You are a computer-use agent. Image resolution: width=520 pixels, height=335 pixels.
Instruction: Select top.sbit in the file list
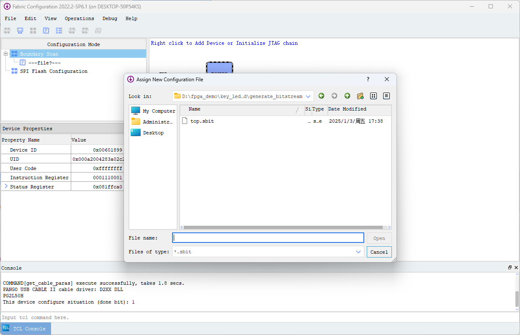[x=202, y=121]
